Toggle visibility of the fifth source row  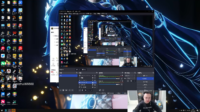coord(93,85)
